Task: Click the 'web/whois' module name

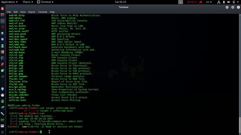Action: 15,18
